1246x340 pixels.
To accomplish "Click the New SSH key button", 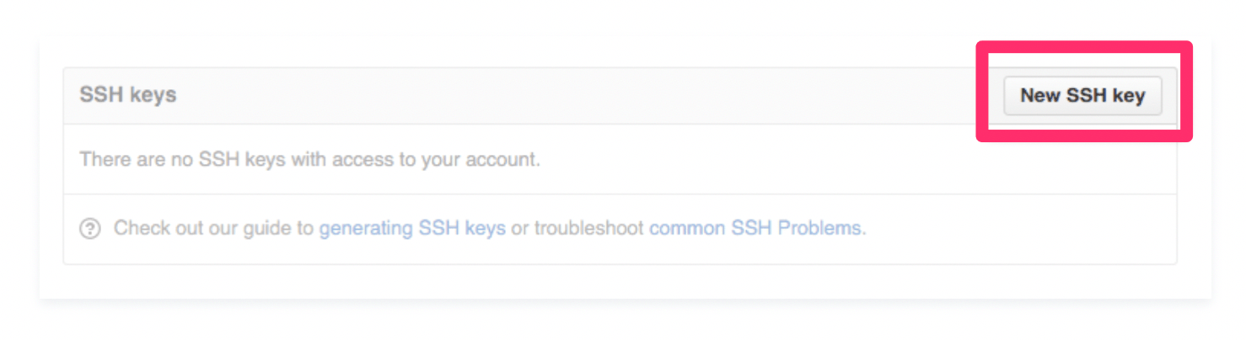I will click(x=1082, y=96).
